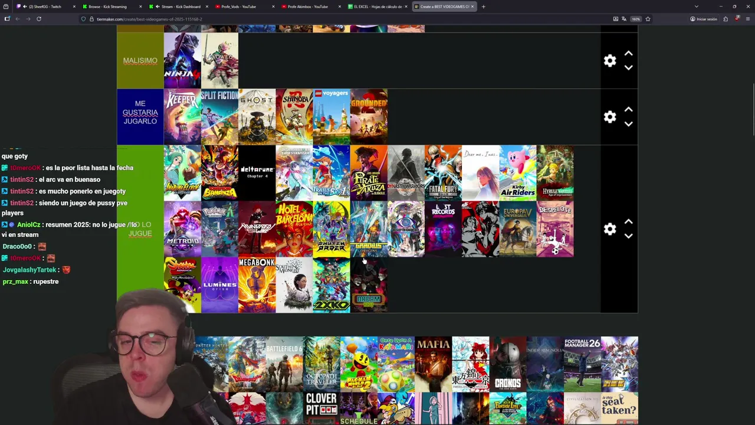Open the browser tab list chevron
This screenshot has height=425, width=755.
(696, 6)
